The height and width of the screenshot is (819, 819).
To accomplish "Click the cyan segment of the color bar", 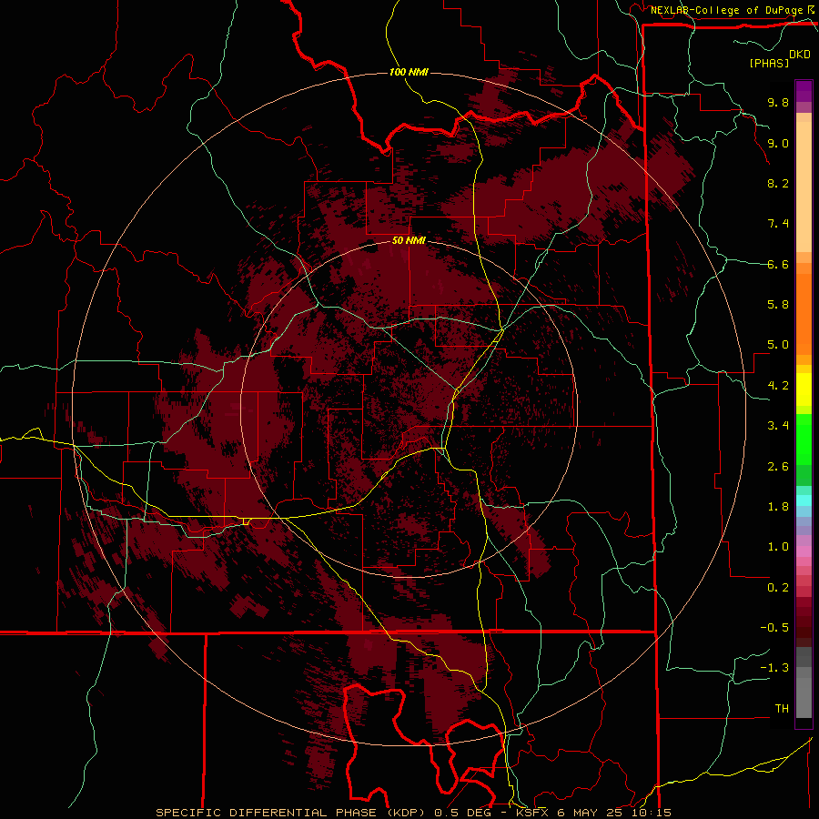I will tap(804, 500).
